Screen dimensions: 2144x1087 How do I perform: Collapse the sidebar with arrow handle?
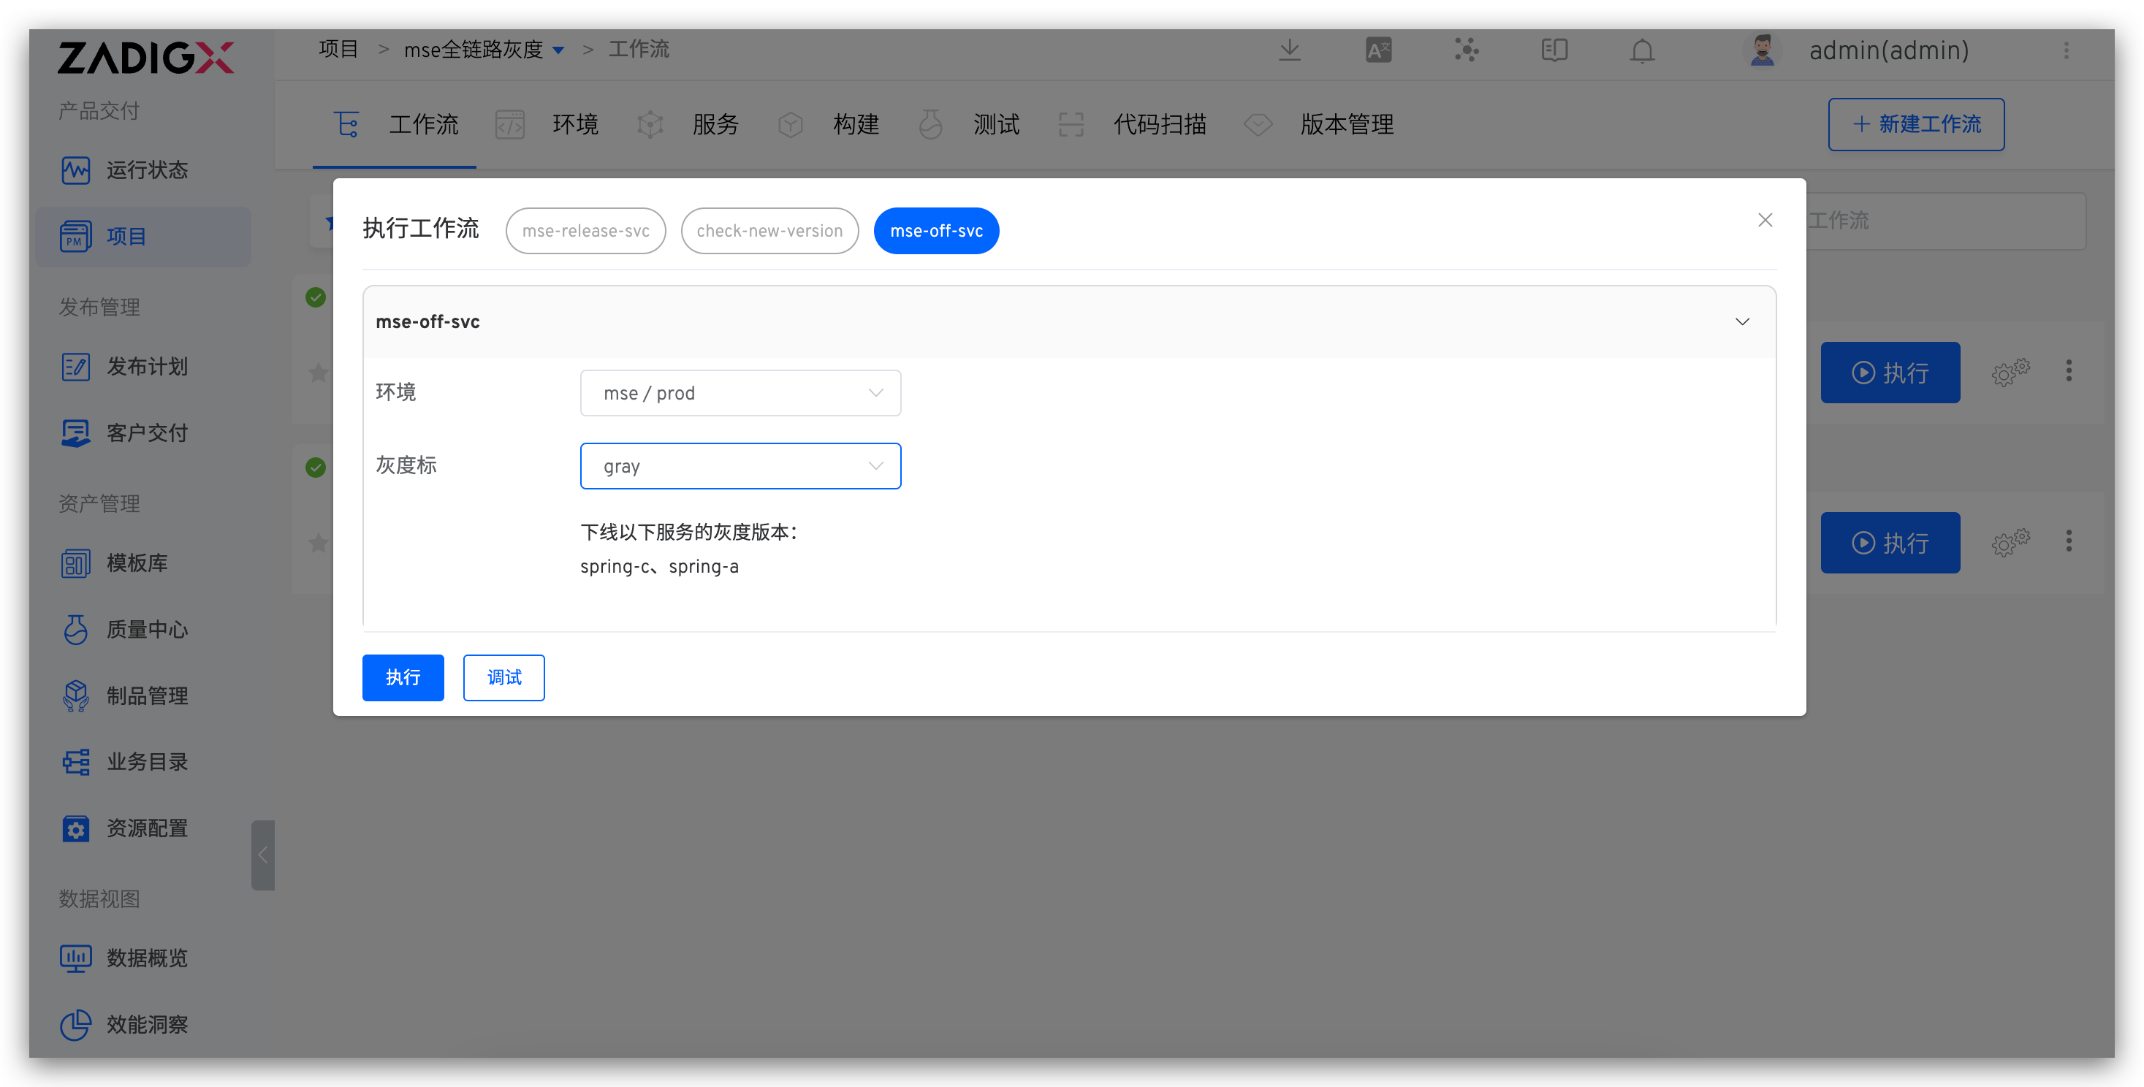[262, 855]
